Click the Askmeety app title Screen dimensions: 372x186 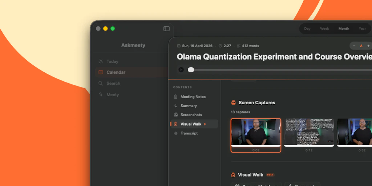[x=133, y=45]
